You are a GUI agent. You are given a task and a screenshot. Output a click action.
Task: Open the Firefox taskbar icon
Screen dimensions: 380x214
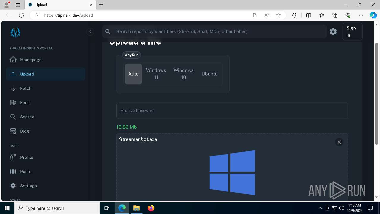point(151,208)
